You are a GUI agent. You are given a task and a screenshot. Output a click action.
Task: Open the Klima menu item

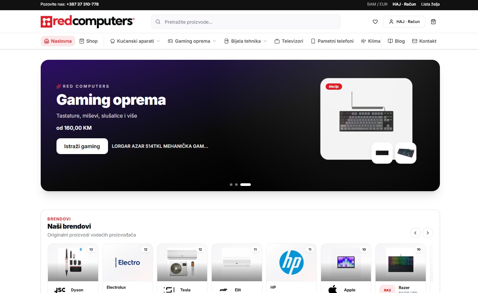[x=371, y=41]
